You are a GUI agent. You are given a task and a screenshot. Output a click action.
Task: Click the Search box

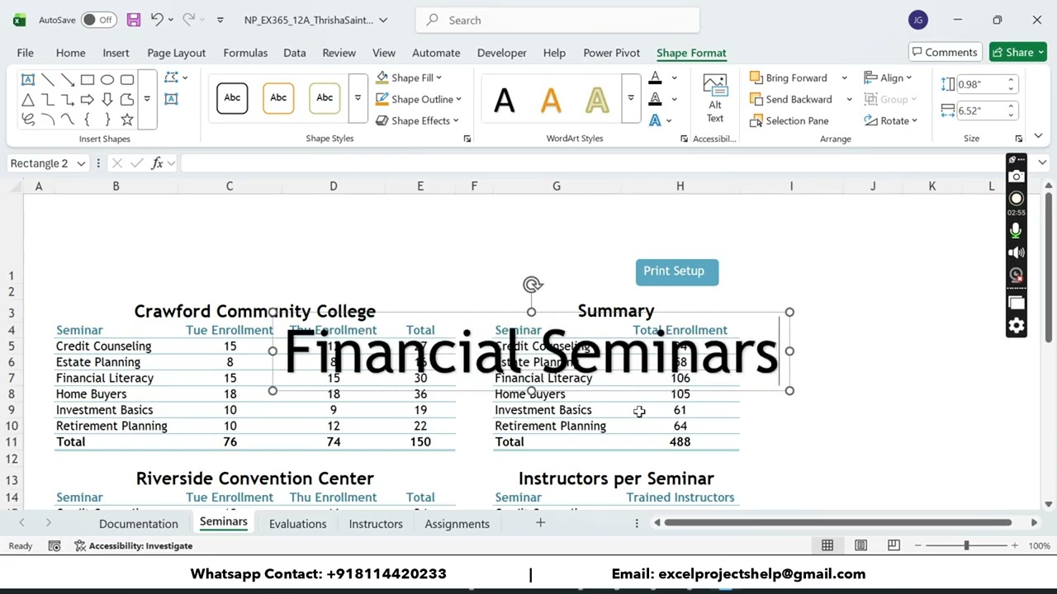tap(557, 20)
